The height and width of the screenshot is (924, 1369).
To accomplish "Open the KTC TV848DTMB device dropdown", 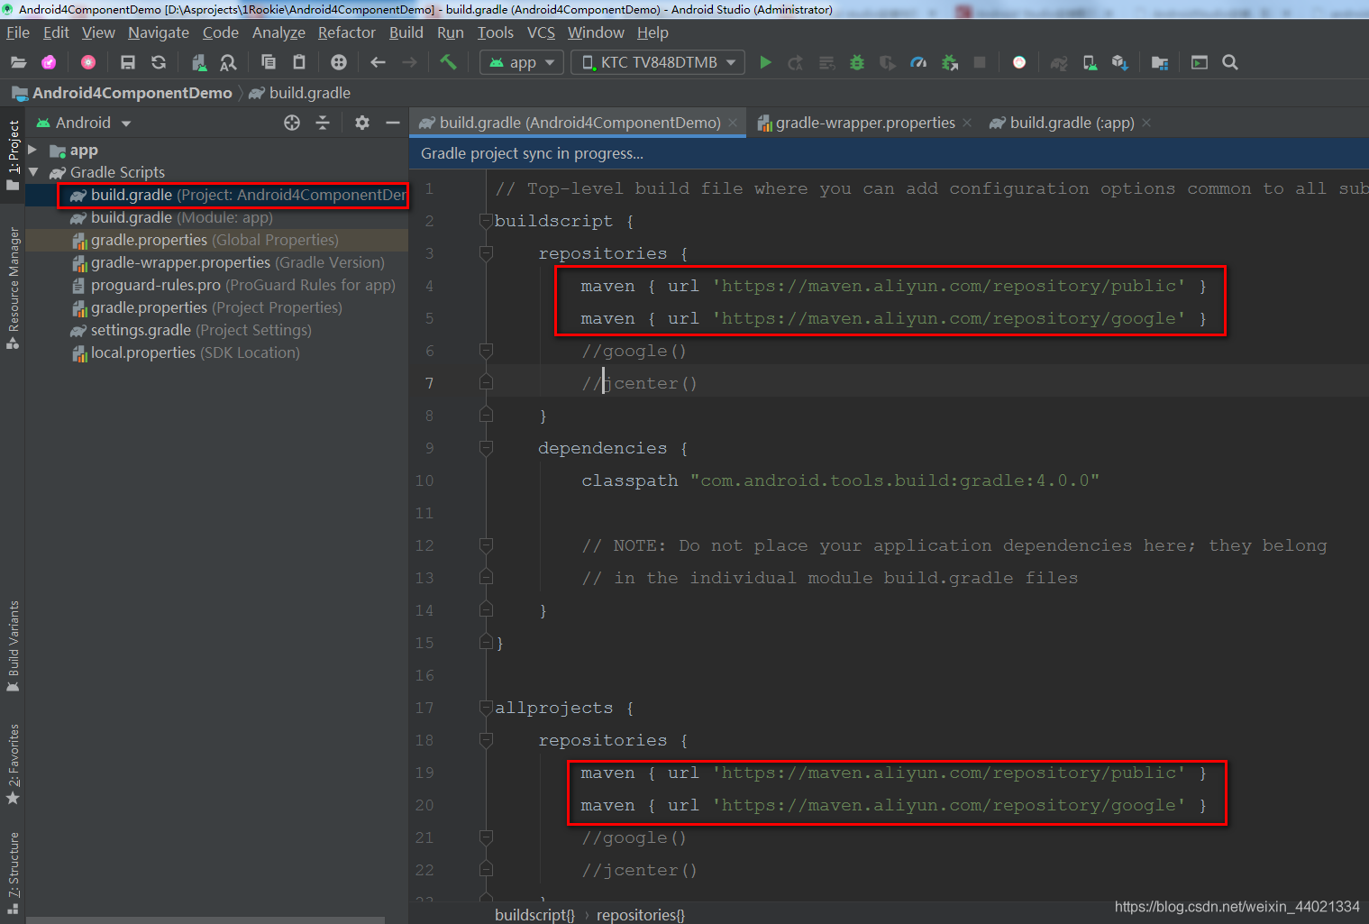I will [658, 62].
